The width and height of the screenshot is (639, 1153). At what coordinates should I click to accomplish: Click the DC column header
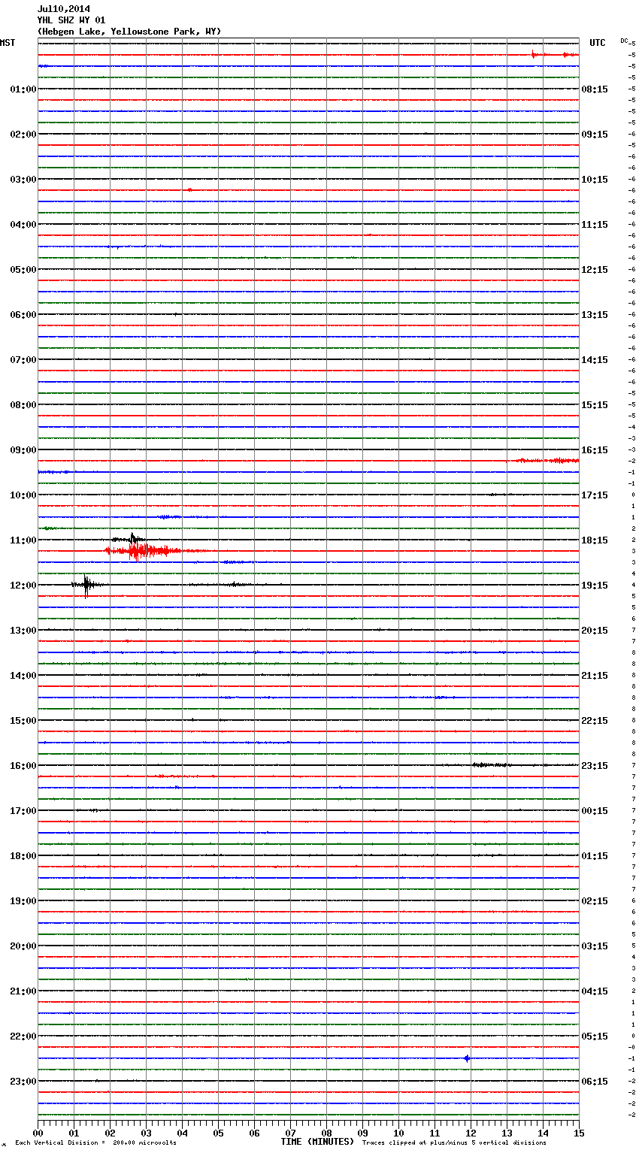point(624,41)
